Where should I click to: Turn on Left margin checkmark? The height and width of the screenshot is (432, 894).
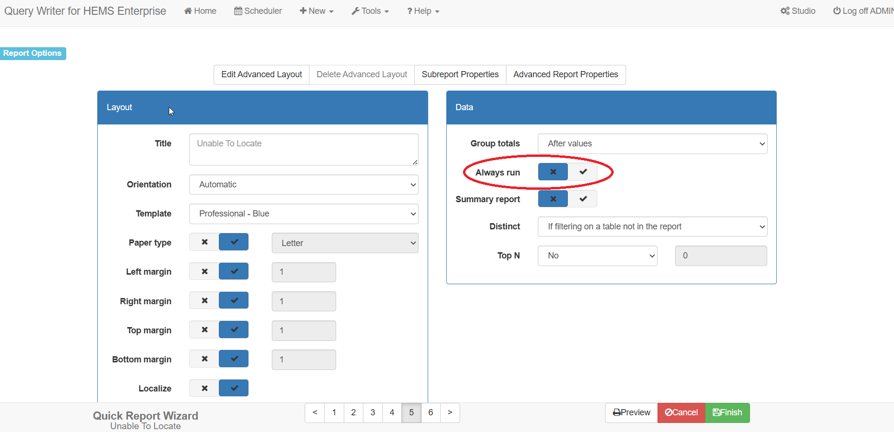(x=234, y=271)
